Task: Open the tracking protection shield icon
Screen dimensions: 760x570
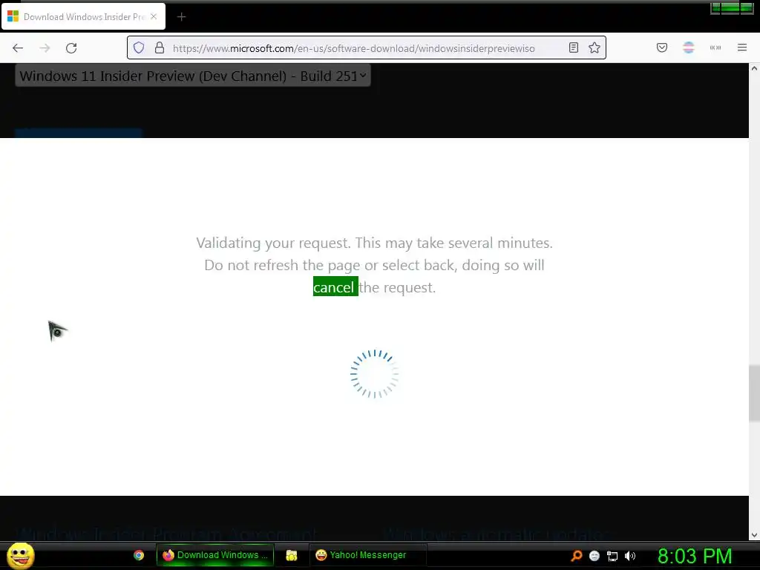Action: 139,47
